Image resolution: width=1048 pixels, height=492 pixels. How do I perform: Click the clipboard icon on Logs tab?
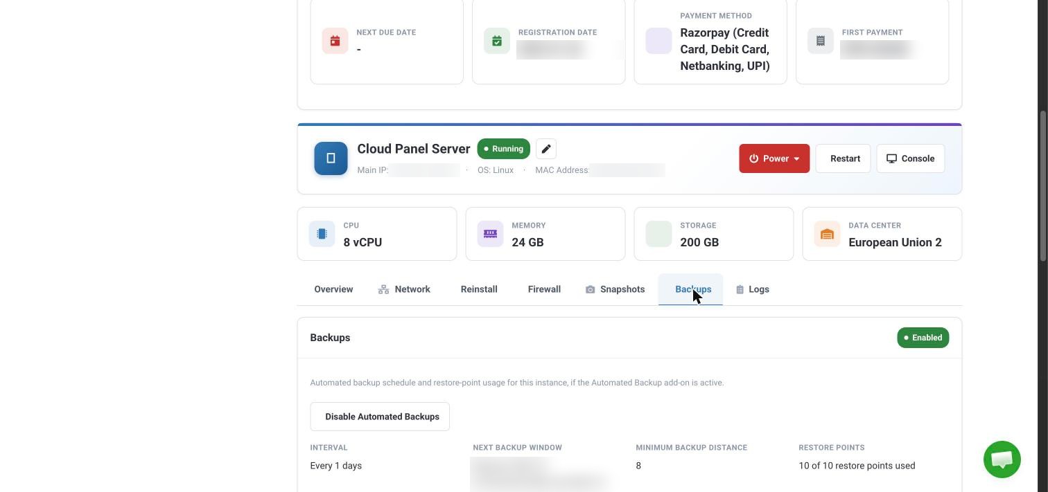click(740, 289)
